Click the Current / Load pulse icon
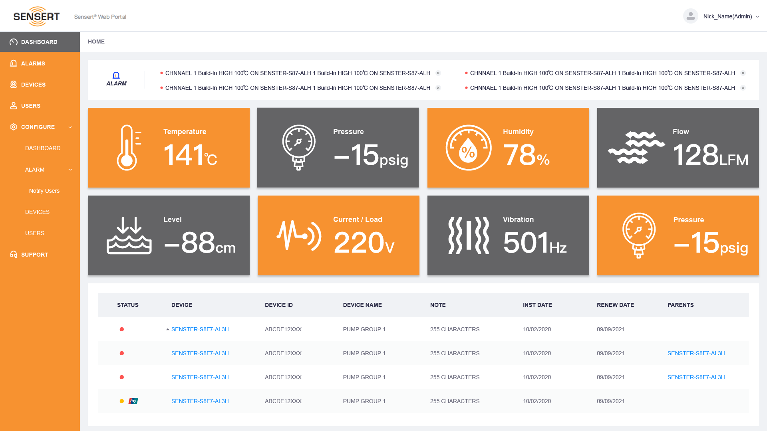This screenshot has width=767, height=431. [299, 235]
